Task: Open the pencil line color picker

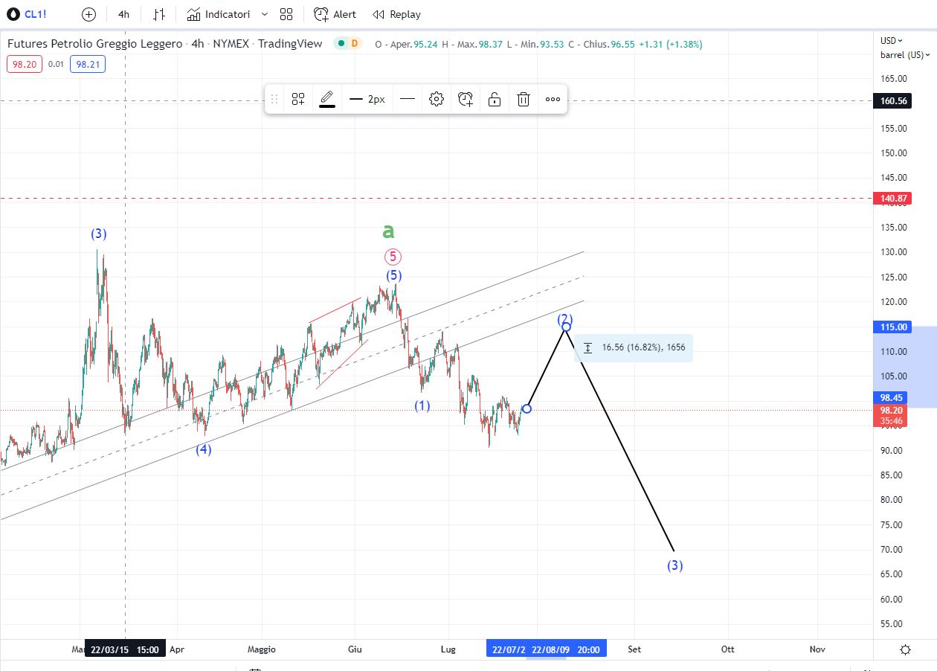Action: pos(327,99)
